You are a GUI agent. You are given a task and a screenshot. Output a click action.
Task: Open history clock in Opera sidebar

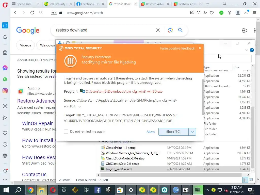point(5,144)
